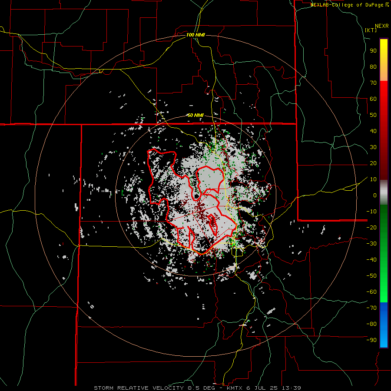
Task: Click the light blue -90 segment of color bar
Action: click(x=384, y=339)
